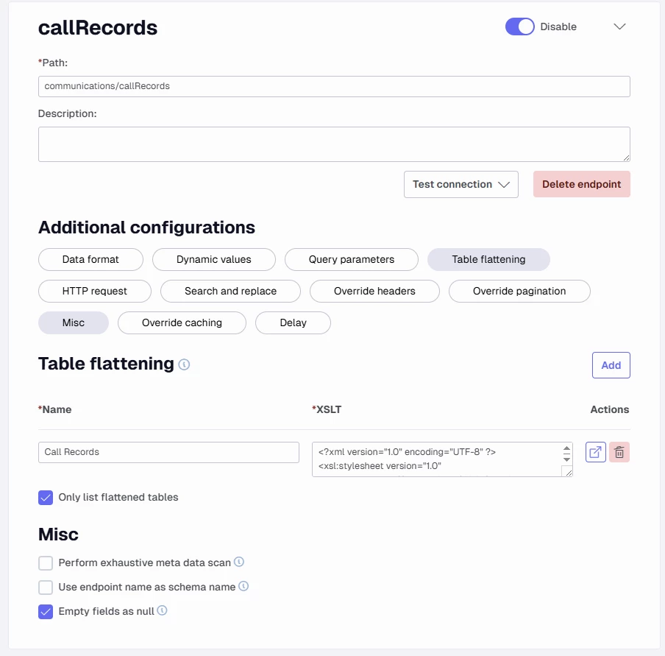Image resolution: width=665 pixels, height=656 pixels.
Task: Check Use endpoint name as schema name
Action: coord(46,587)
